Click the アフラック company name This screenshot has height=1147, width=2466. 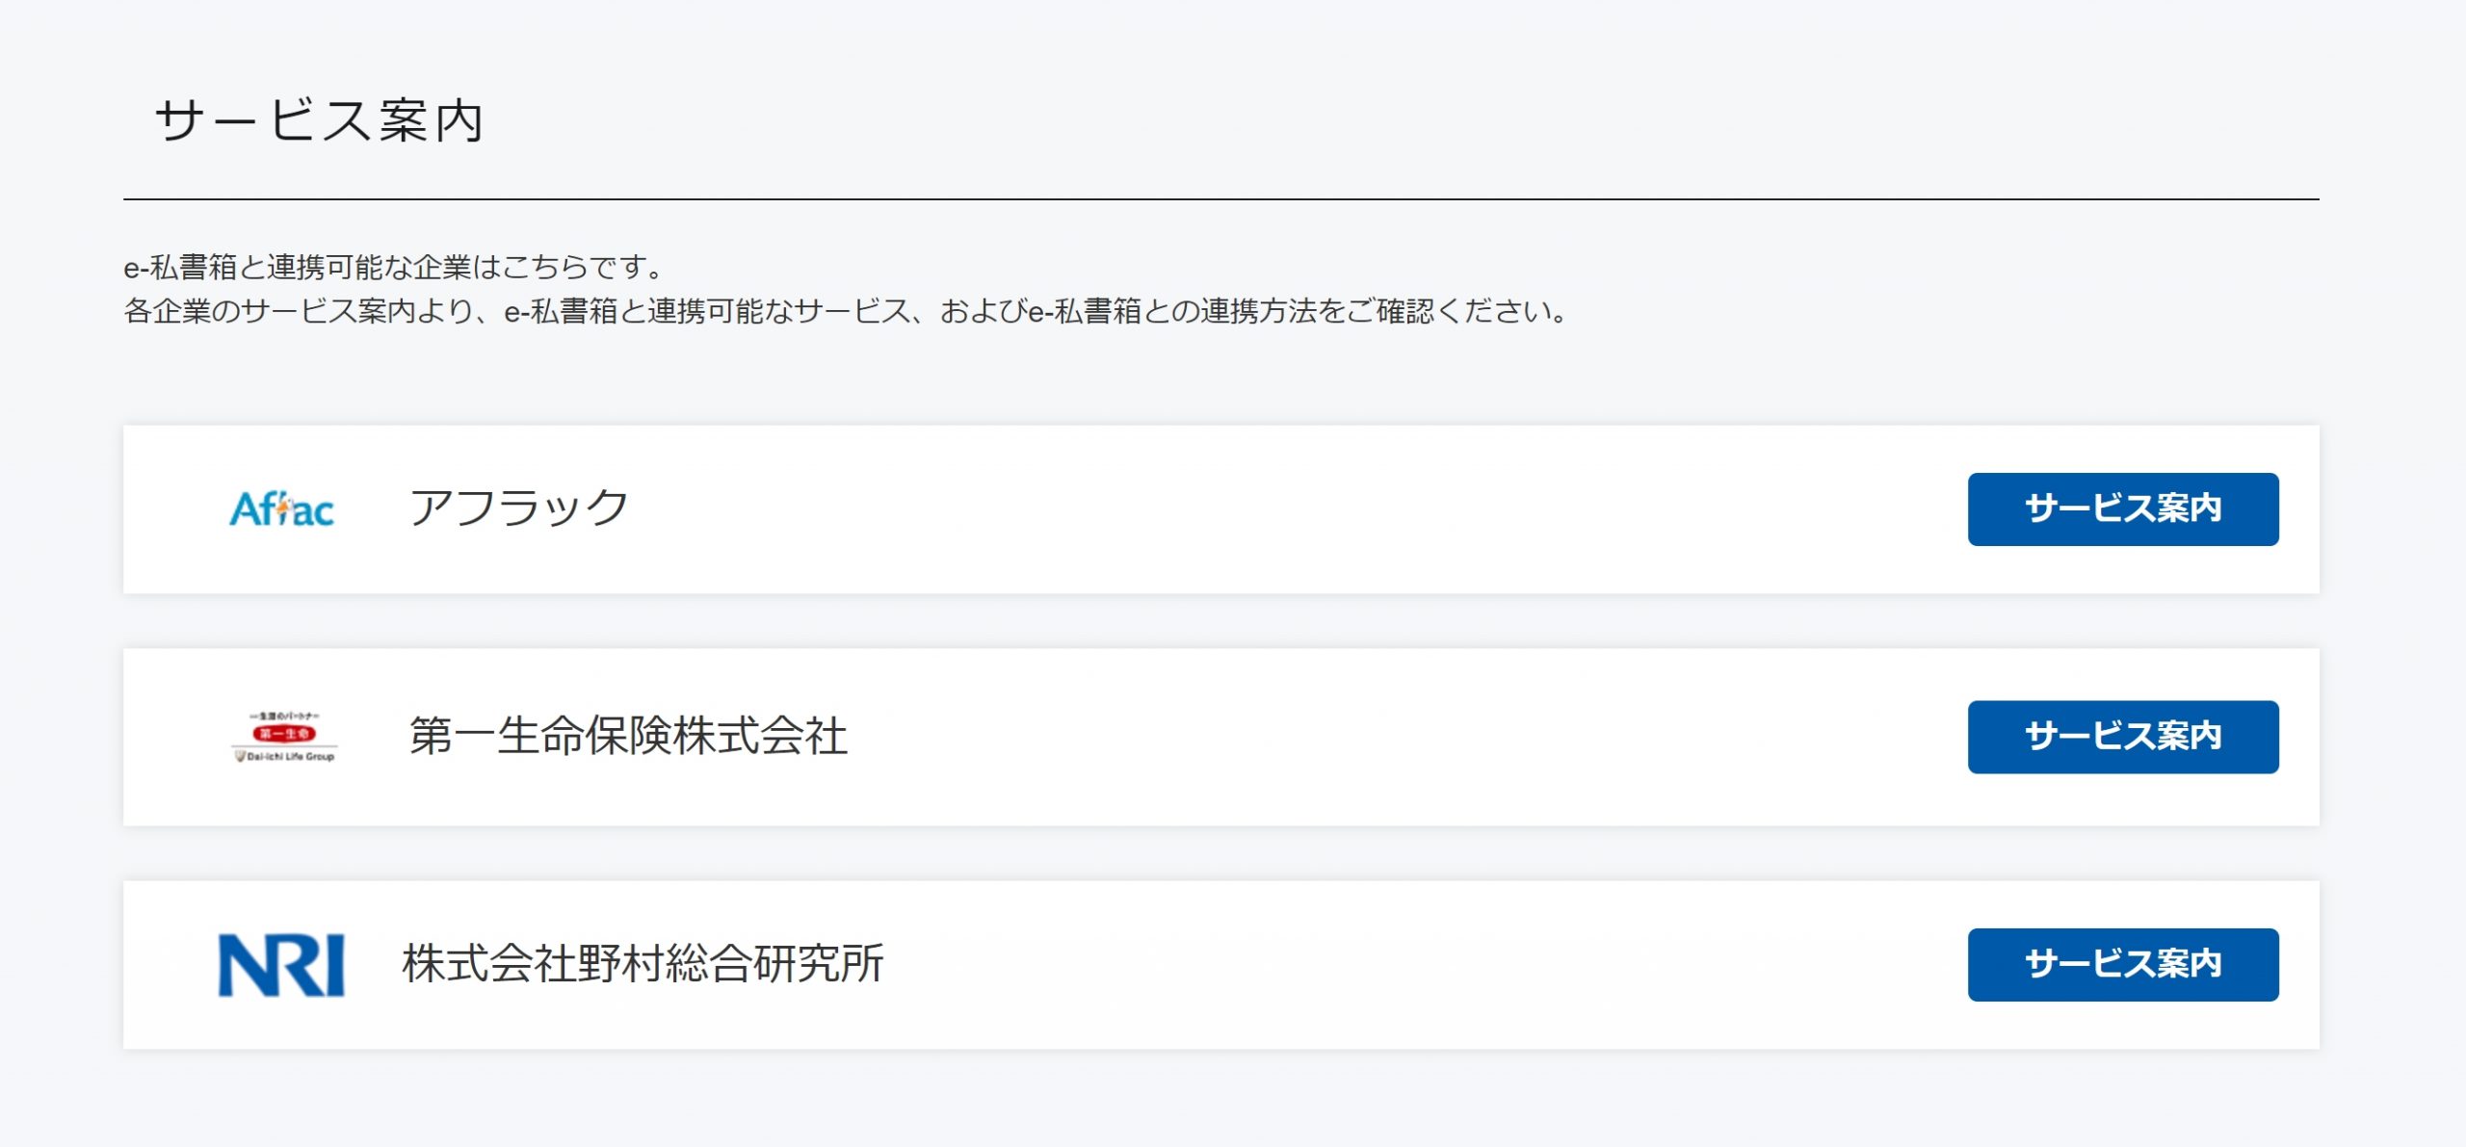pos(519,508)
